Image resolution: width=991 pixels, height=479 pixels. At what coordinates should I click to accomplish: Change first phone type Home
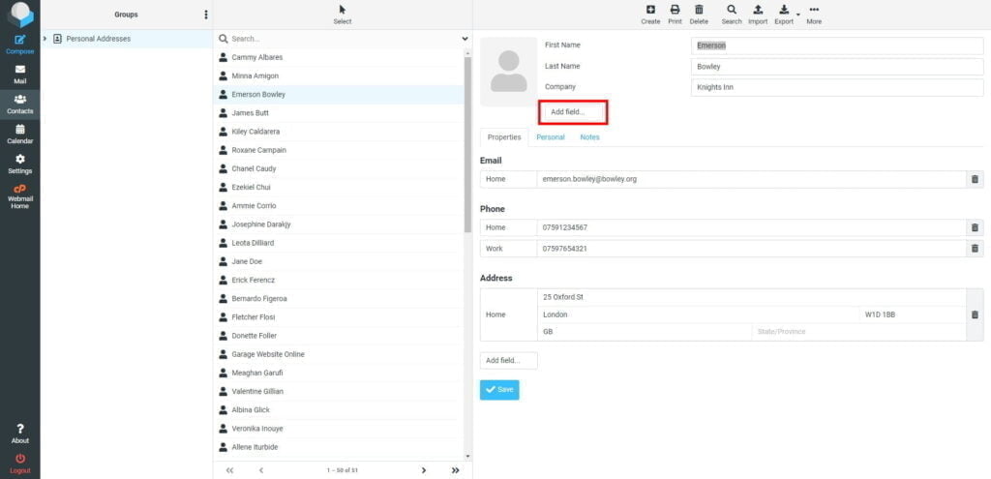pos(509,227)
